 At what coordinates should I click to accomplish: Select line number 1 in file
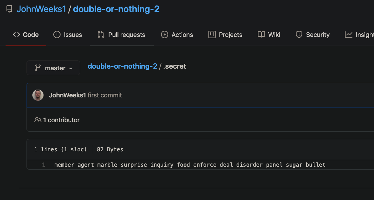pos(44,165)
